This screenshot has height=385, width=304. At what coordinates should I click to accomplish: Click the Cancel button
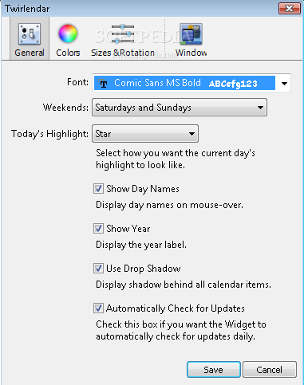point(270,369)
